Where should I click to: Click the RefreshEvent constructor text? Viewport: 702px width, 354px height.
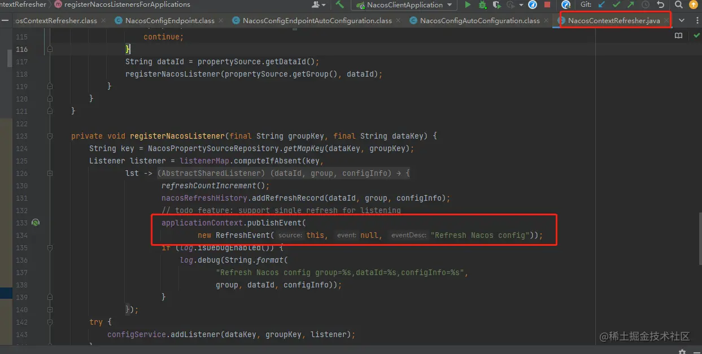(x=244, y=235)
